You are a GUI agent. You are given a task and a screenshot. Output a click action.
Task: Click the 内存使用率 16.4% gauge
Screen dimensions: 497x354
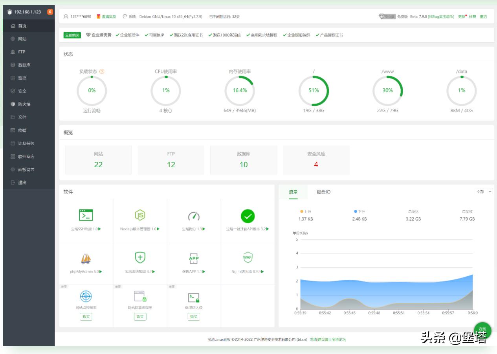[240, 90]
